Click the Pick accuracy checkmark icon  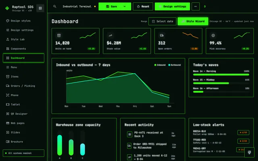213,35
